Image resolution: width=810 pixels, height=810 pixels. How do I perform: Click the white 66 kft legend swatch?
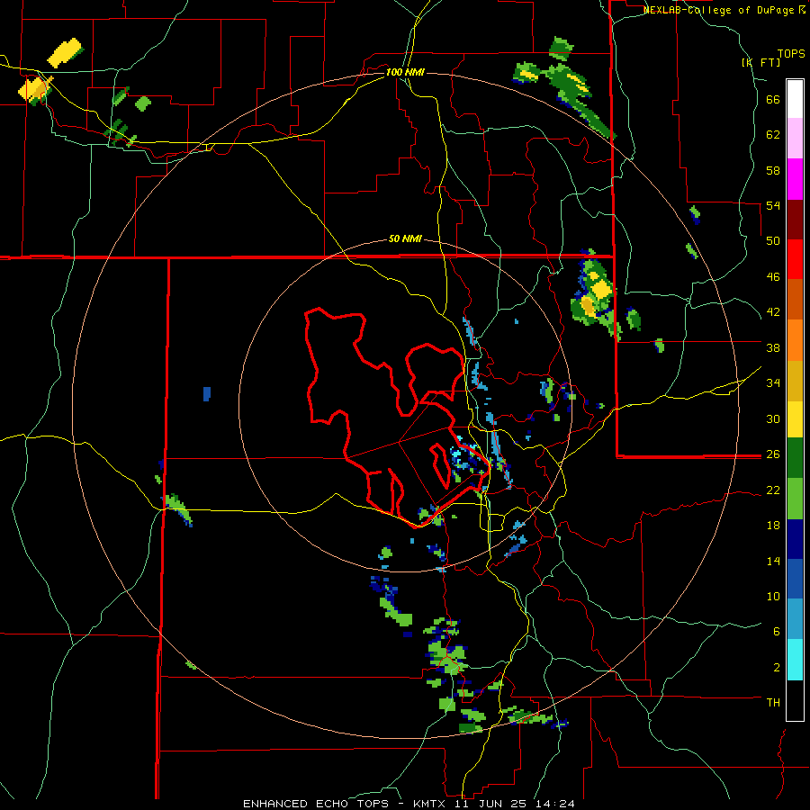coord(795,99)
